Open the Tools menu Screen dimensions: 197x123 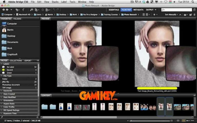(x=72, y=2)
